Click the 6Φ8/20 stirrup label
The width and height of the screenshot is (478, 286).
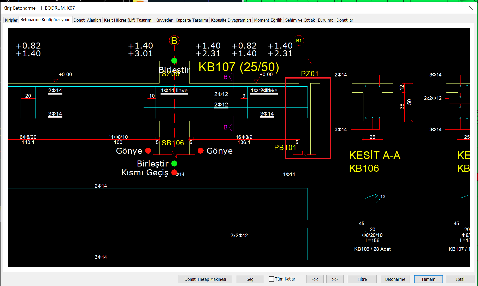(x=28, y=137)
